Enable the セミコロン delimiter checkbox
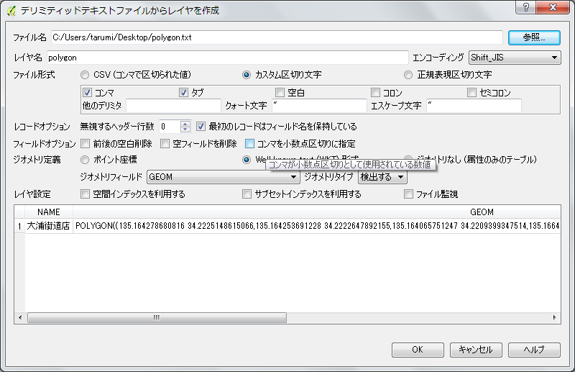 click(x=472, y=93)
